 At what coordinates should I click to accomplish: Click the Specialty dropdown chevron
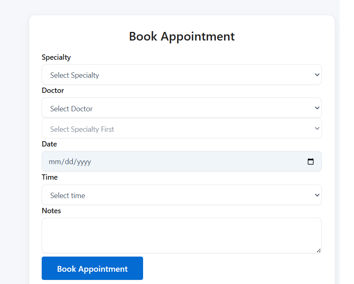[317, 75]
